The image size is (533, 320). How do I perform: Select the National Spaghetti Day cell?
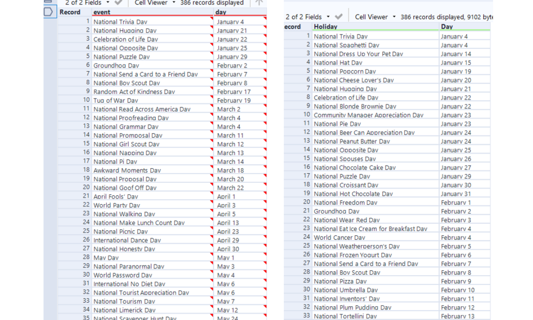click(376, 45)
